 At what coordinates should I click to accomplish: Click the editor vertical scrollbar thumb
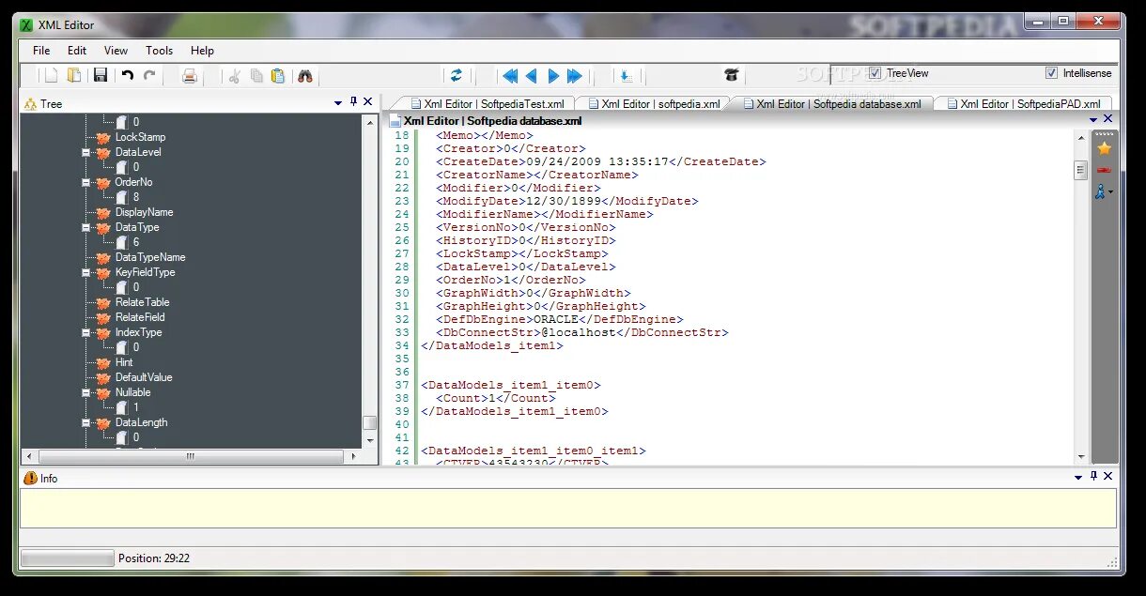[x=1081, y=170]
